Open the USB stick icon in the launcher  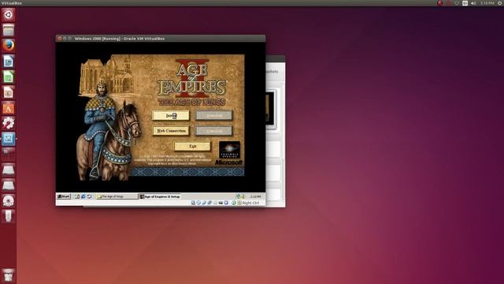tap(9, 216)
